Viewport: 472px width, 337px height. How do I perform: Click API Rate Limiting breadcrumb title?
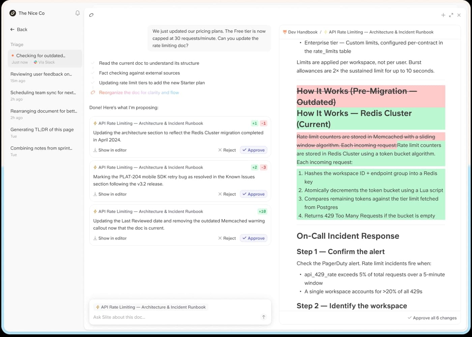tap(379, 32)
